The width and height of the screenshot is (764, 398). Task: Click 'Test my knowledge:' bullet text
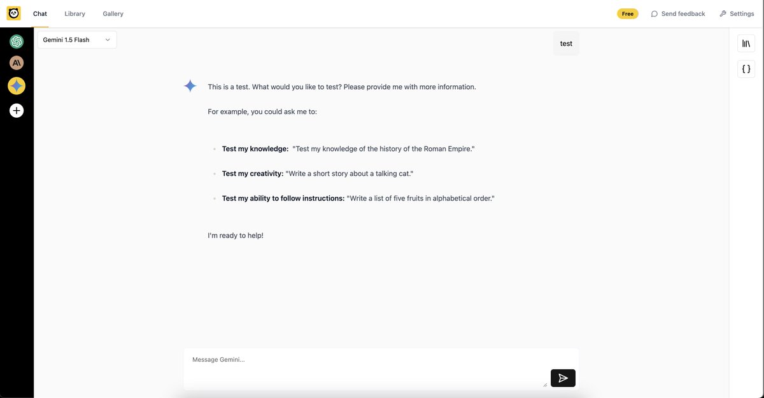pyautogui.click(x=255, y=149)
